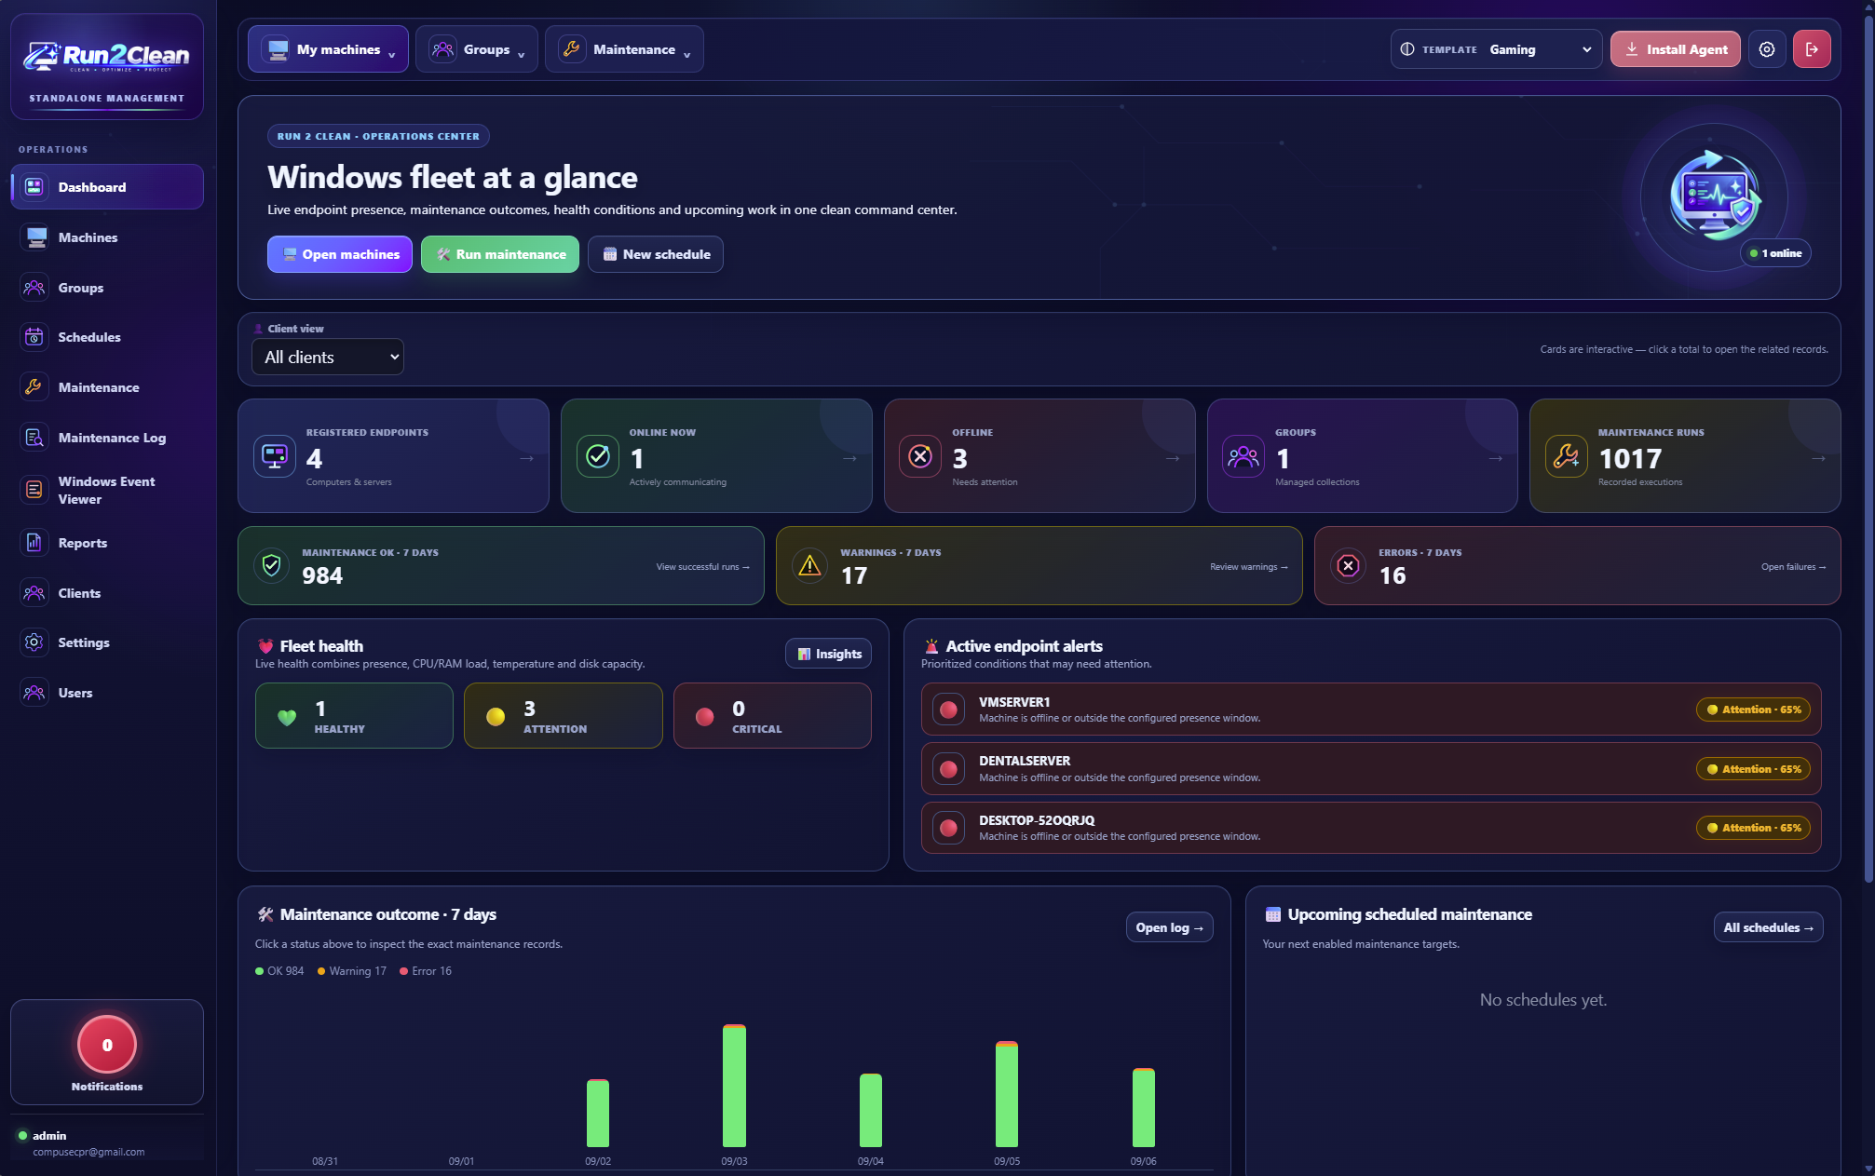Viewport: 1875px width, 1176px height.
Task: Go to Machines in sidebar
Action: click(x=107, y=237)
